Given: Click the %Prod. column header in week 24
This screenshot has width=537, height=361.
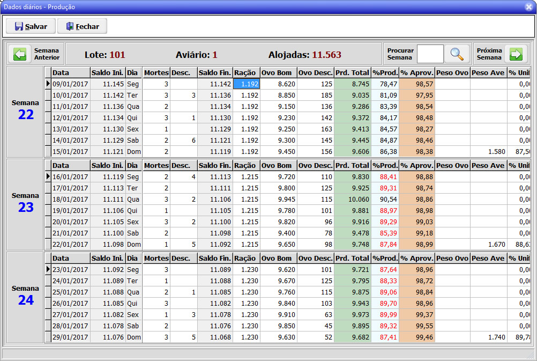Looking at the screenshot, I should [385, 259].
